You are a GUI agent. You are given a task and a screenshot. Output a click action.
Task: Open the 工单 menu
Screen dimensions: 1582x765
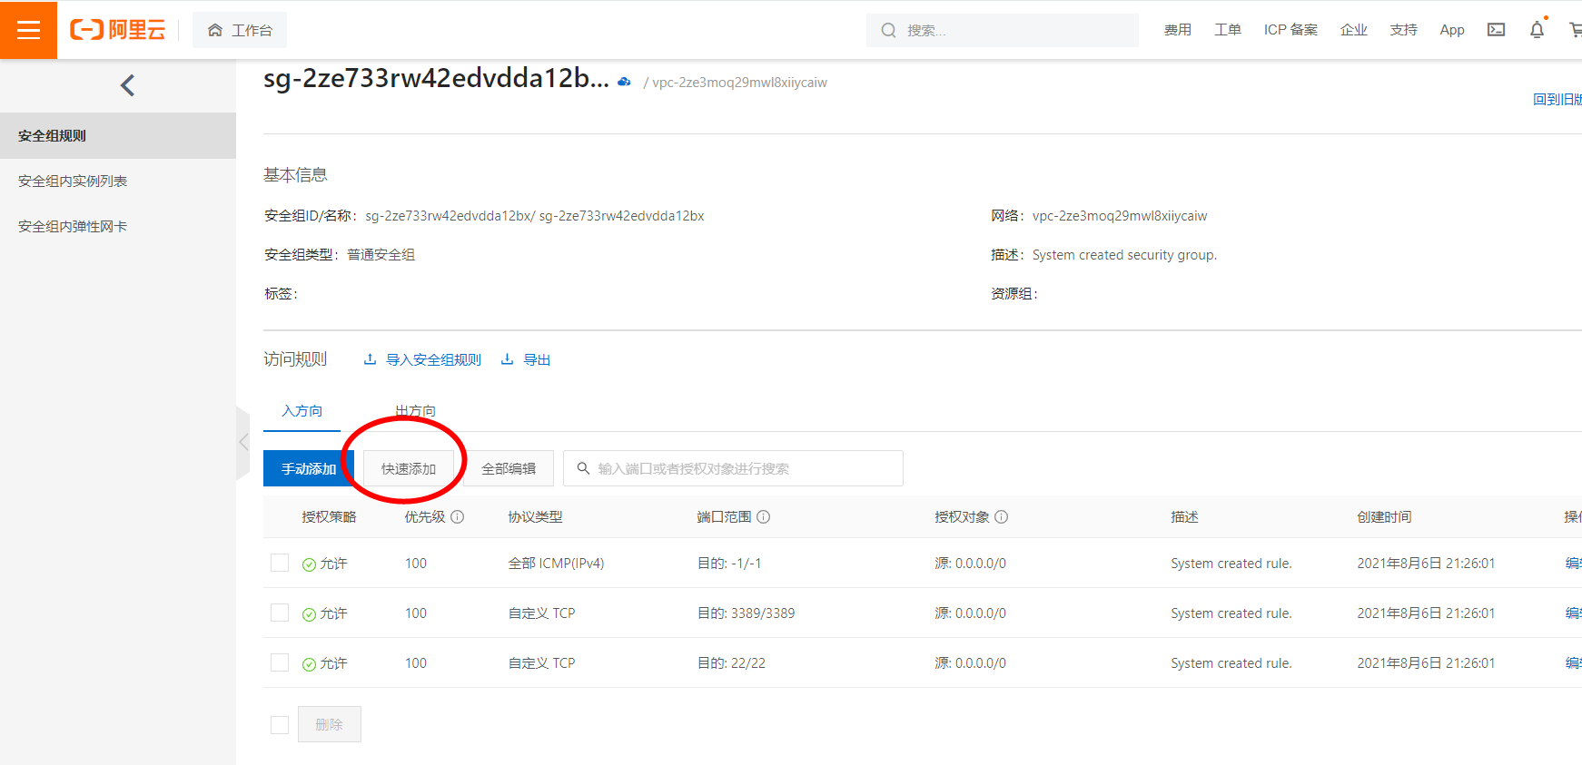(x=1228, y=30)
